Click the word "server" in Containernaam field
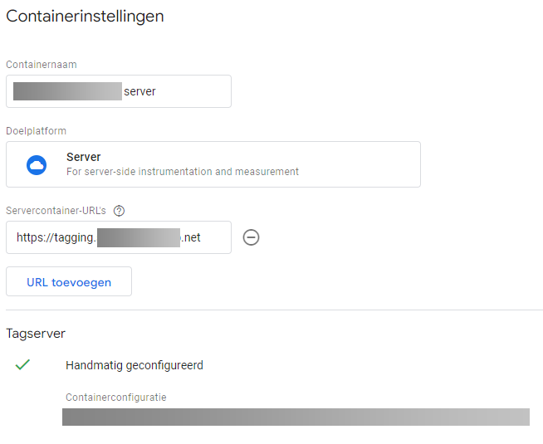Viewport: 543px width, 444px height. 139,91
